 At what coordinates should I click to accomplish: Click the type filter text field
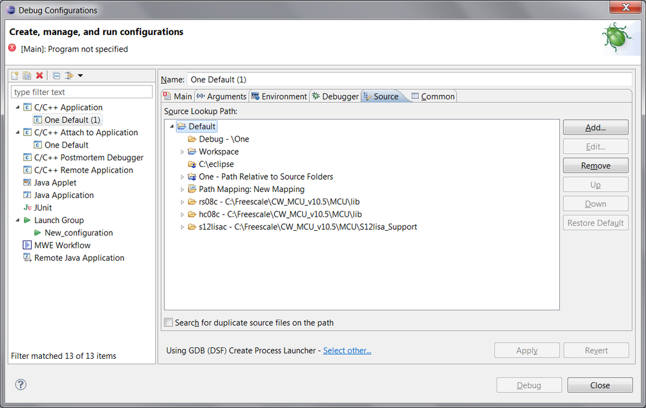pos(81,92)
